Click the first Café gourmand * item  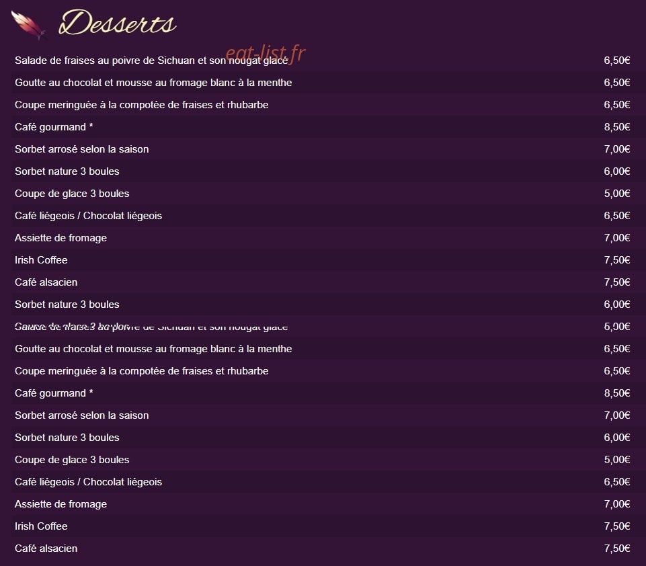pyautogui.click(x=54, y=127)
